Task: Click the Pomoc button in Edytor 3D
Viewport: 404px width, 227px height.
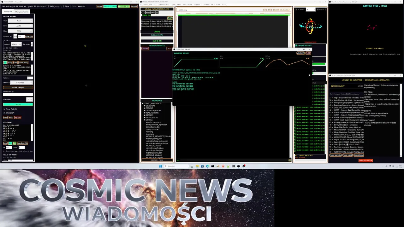Action: 99,6
